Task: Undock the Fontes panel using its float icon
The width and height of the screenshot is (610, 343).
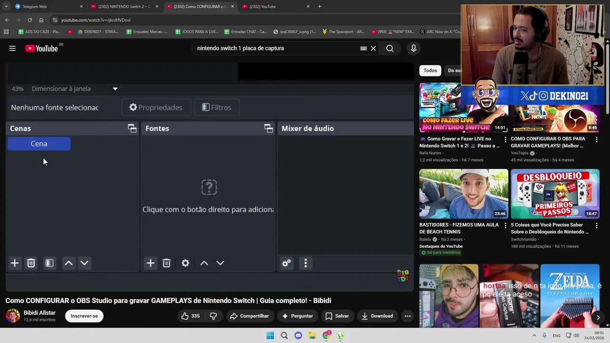Action: 269,128
